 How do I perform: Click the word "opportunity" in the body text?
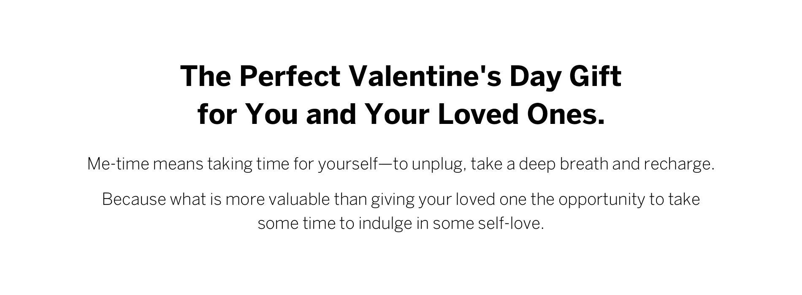[x=602, y=199]
